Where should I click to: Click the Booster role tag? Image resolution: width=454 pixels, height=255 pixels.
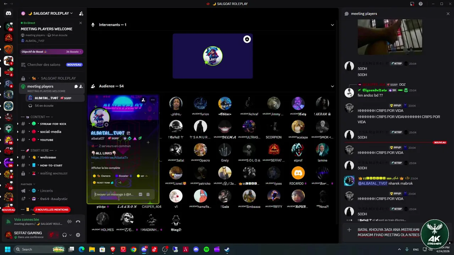tap(123, 176)
